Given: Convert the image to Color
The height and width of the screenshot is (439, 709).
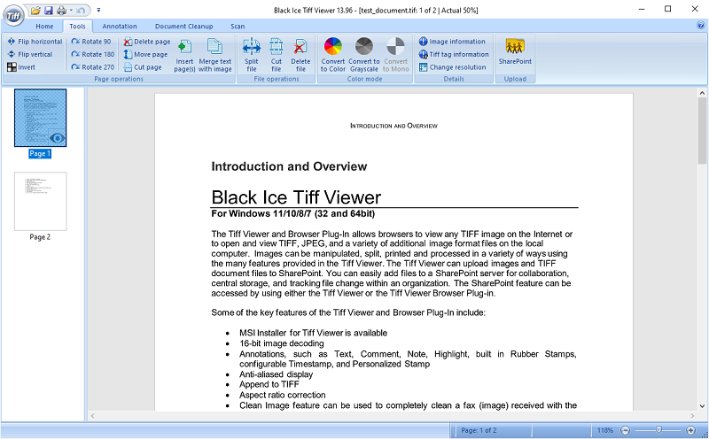Looking at the screenshot, I should (333, 55).
